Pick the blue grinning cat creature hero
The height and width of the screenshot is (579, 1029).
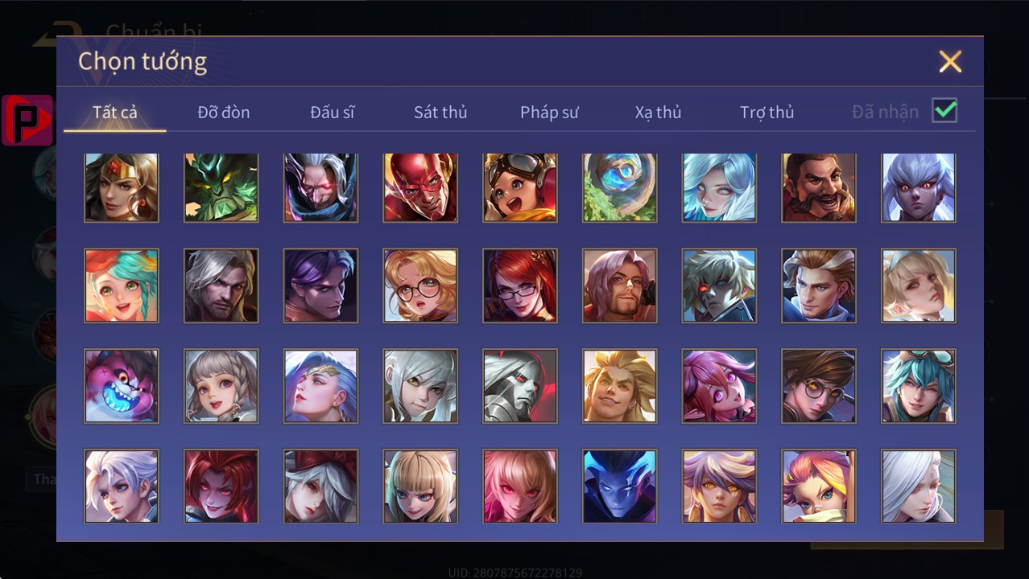click(122, 386)
